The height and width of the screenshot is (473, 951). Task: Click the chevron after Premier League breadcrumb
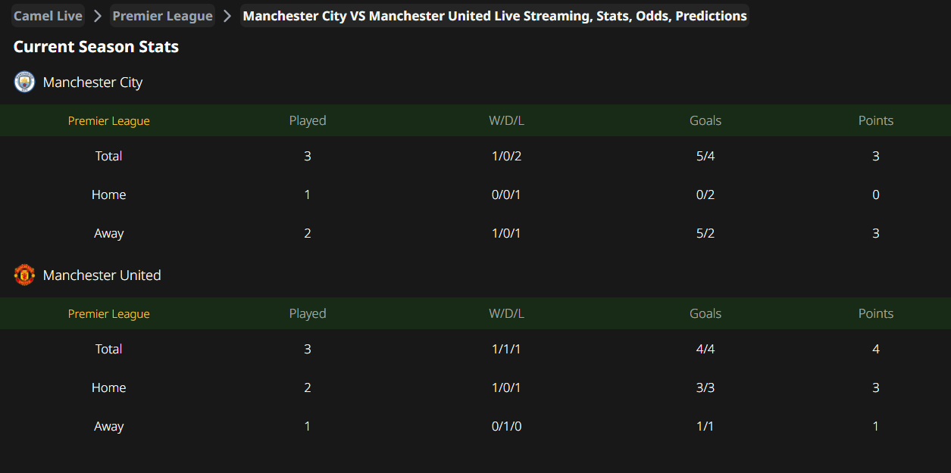tap(227, 16)
